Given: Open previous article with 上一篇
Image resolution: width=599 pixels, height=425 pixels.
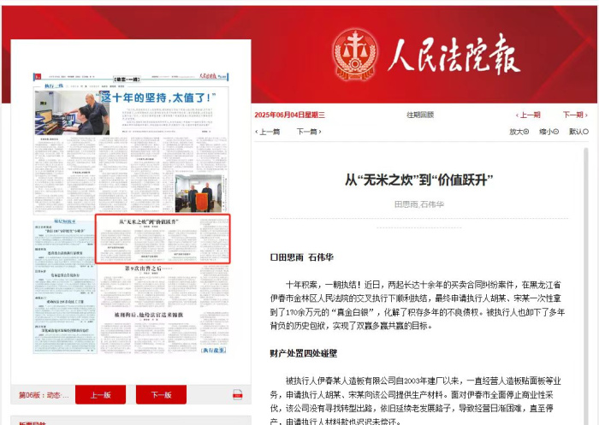Looking at the screenshot, I should pyautogui.click(x=269, y=132).
